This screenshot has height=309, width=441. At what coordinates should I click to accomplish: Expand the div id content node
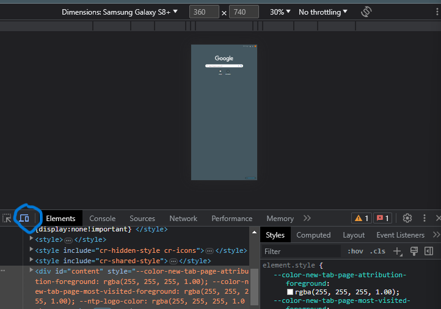click(x=32, y=270)
